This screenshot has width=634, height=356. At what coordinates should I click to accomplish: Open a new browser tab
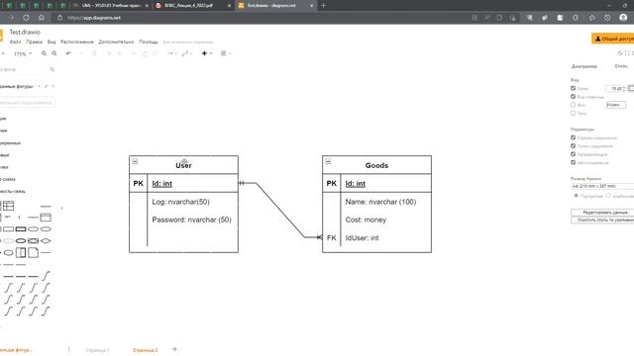pyautogui.click(x=323, y=6)
